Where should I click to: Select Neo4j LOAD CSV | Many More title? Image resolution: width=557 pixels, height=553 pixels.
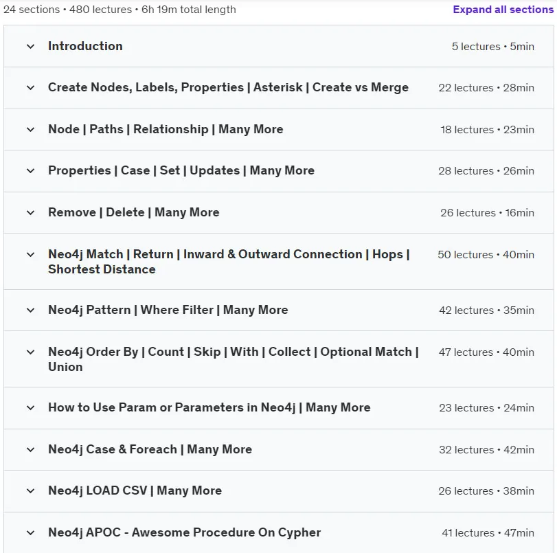tap(135, 490)
